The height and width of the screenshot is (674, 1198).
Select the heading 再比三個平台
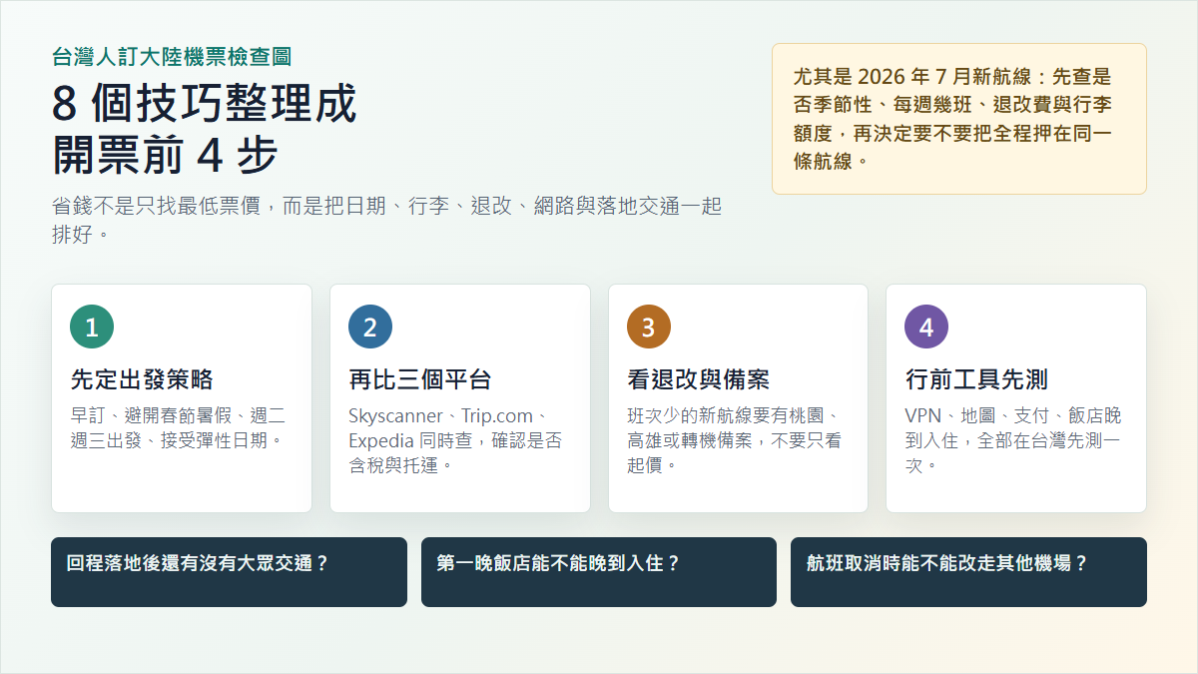pyautogui.click(x=420, y=379)
